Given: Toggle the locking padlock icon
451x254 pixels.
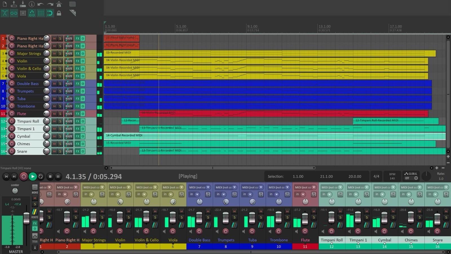Looking at the screenshot, I should pos(59,13).
